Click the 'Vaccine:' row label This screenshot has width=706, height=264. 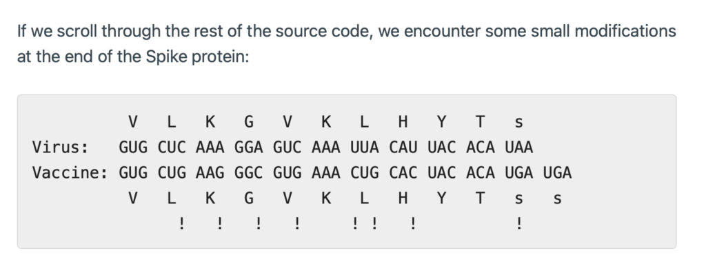click(70, 172)
